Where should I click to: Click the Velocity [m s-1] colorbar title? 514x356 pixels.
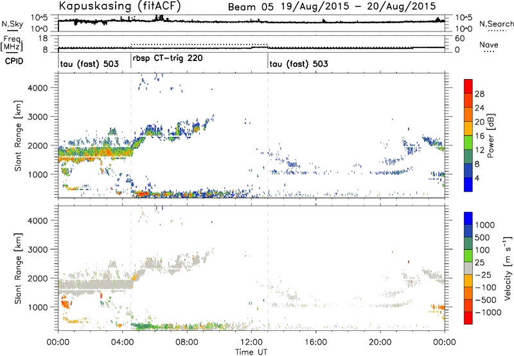pyautogui.click(x=508, y=268)
